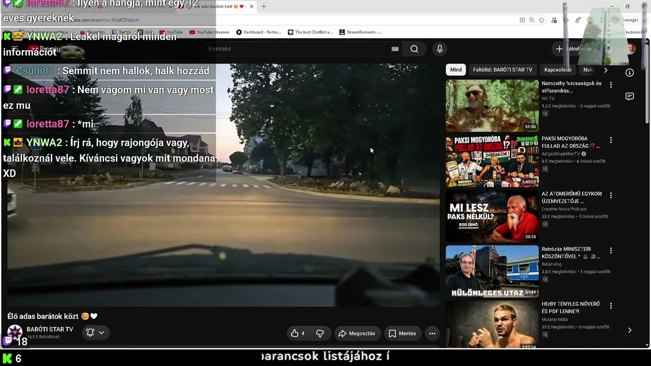
Task: Click the 'Creative Noise Podcast' channel name
Action: (564, 209)
